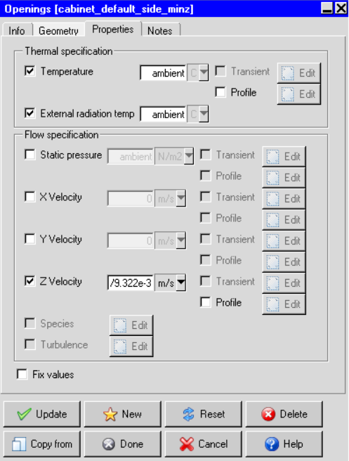
Task: Enable the X Velocity checkbox
Action: (30, 197)
